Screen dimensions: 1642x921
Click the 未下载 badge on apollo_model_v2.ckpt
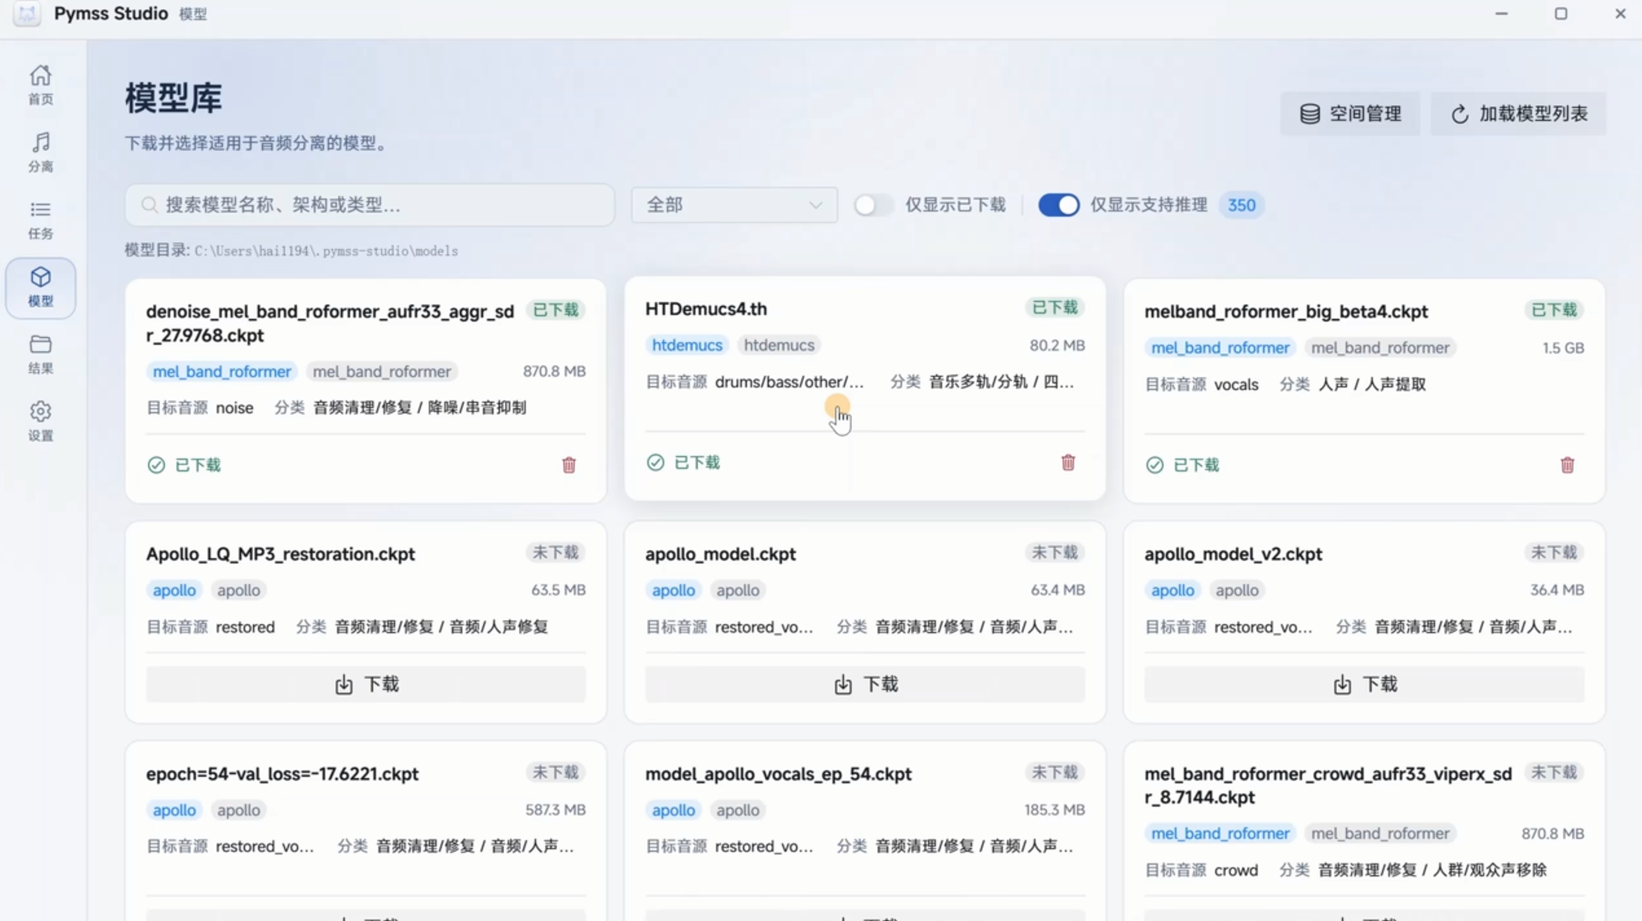tap(1553, 552)
